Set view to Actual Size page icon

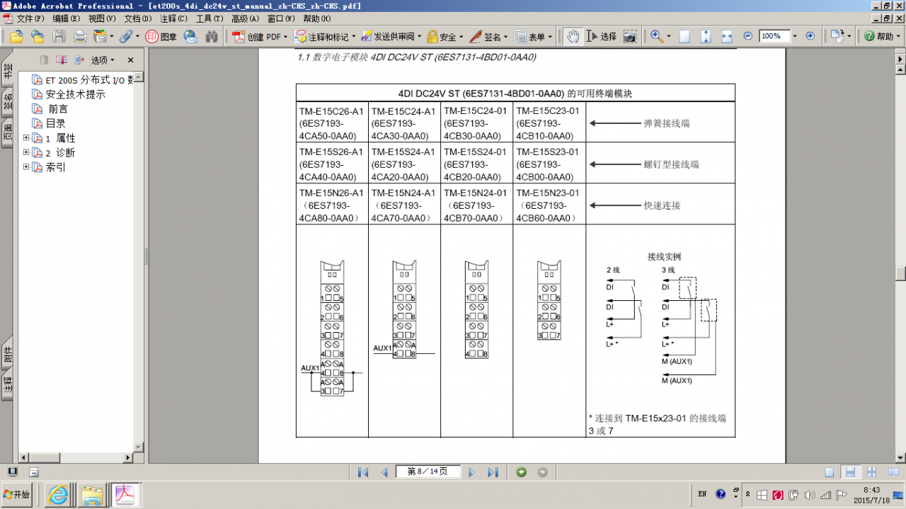684,36
